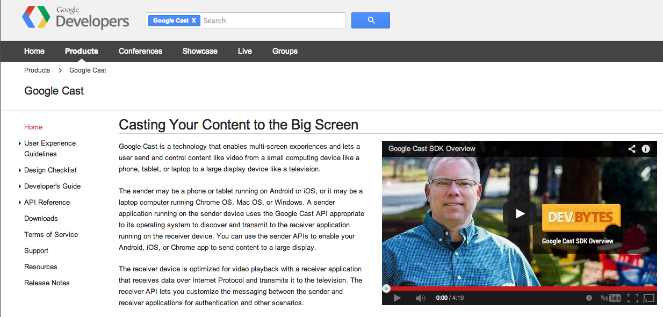Viewport: 663px width, 317px height.
Task: Open User Experience Guidelines page
Action: [50, 149]
